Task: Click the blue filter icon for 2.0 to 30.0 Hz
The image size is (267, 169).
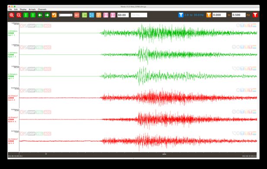Action: tap(181, 15)
